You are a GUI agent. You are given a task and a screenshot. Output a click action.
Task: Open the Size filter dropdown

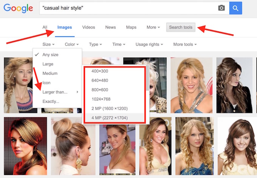(48, 45)
